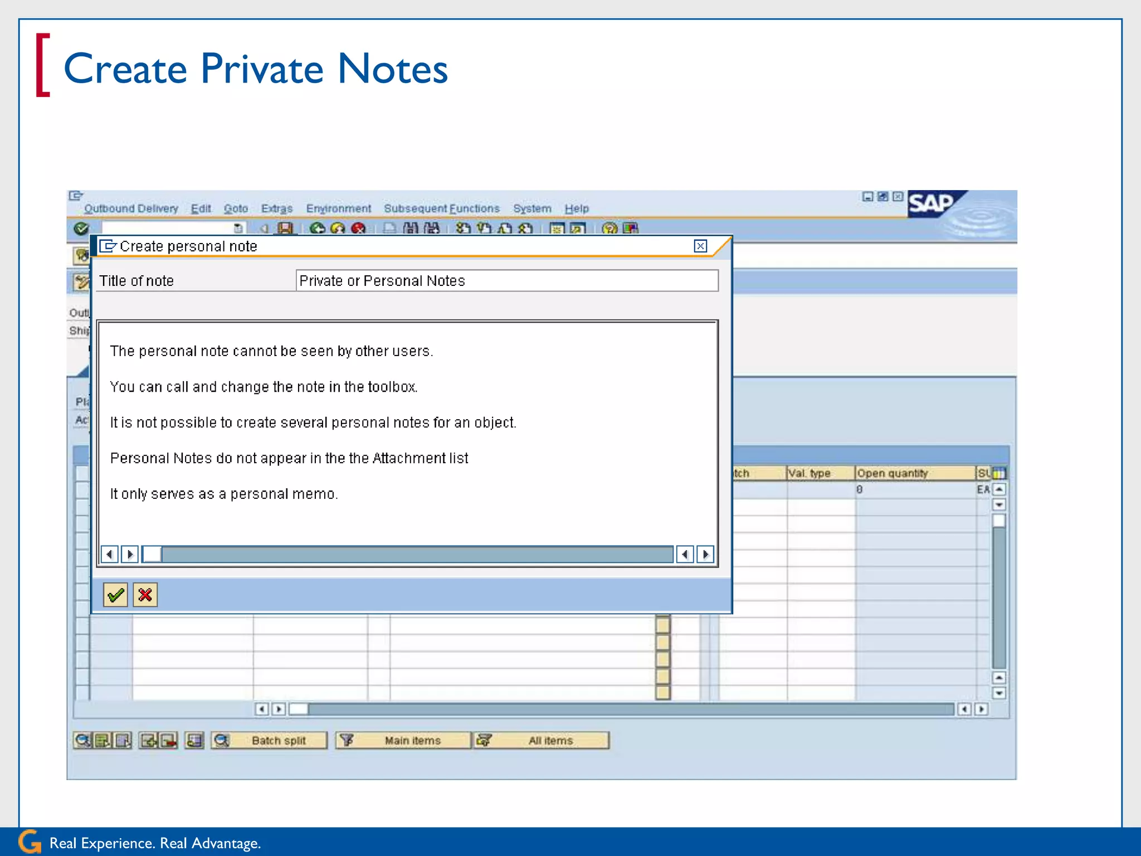Close the Create personal note dialog
The image size is (1141, 856).
(700, 246)
